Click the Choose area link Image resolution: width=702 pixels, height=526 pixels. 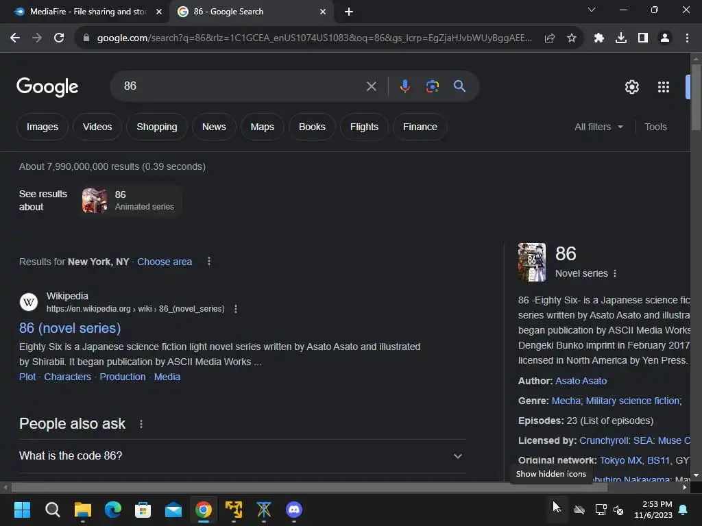pyautogui.click(x=165, y=262)
